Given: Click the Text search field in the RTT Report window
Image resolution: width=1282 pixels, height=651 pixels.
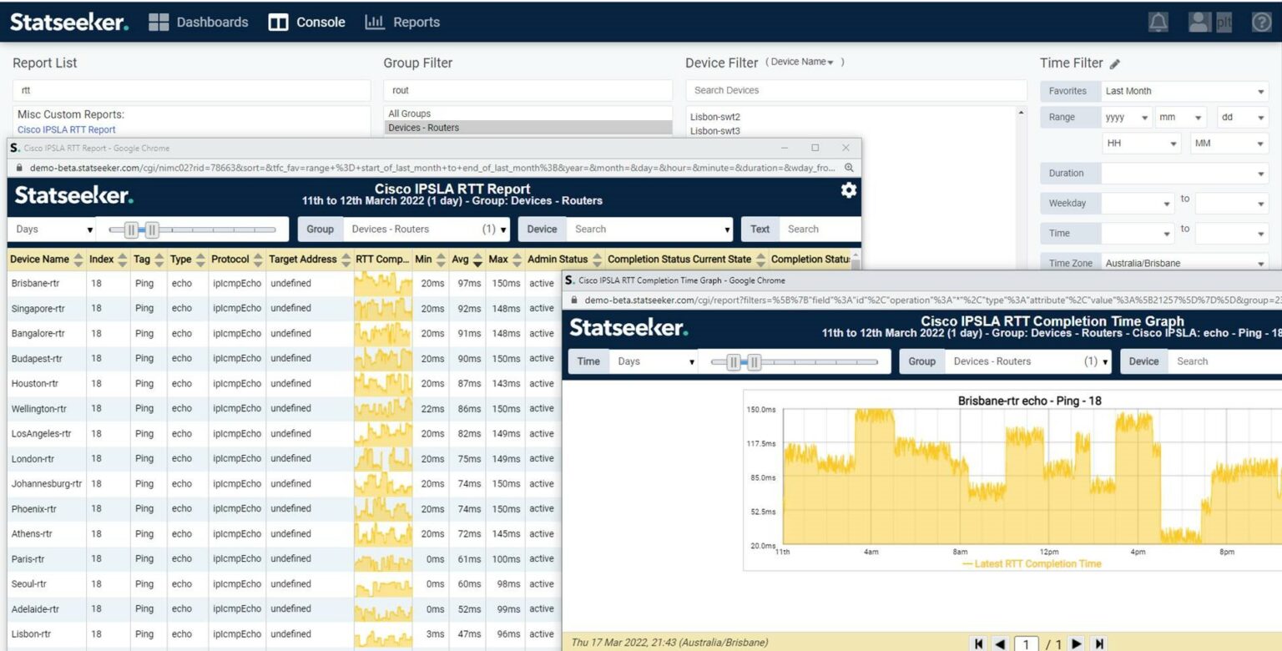Looking at the screenshot, I should 821,230.
